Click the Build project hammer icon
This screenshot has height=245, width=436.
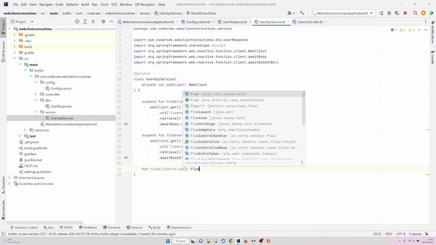302,13
